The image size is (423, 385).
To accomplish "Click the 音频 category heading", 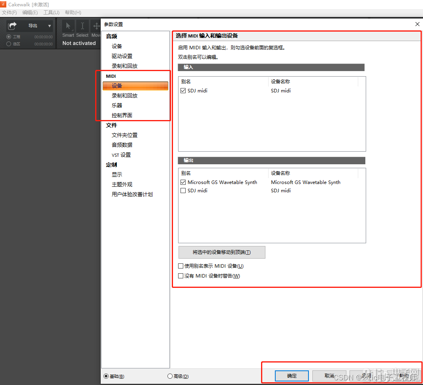I will [x=111, y=36].
